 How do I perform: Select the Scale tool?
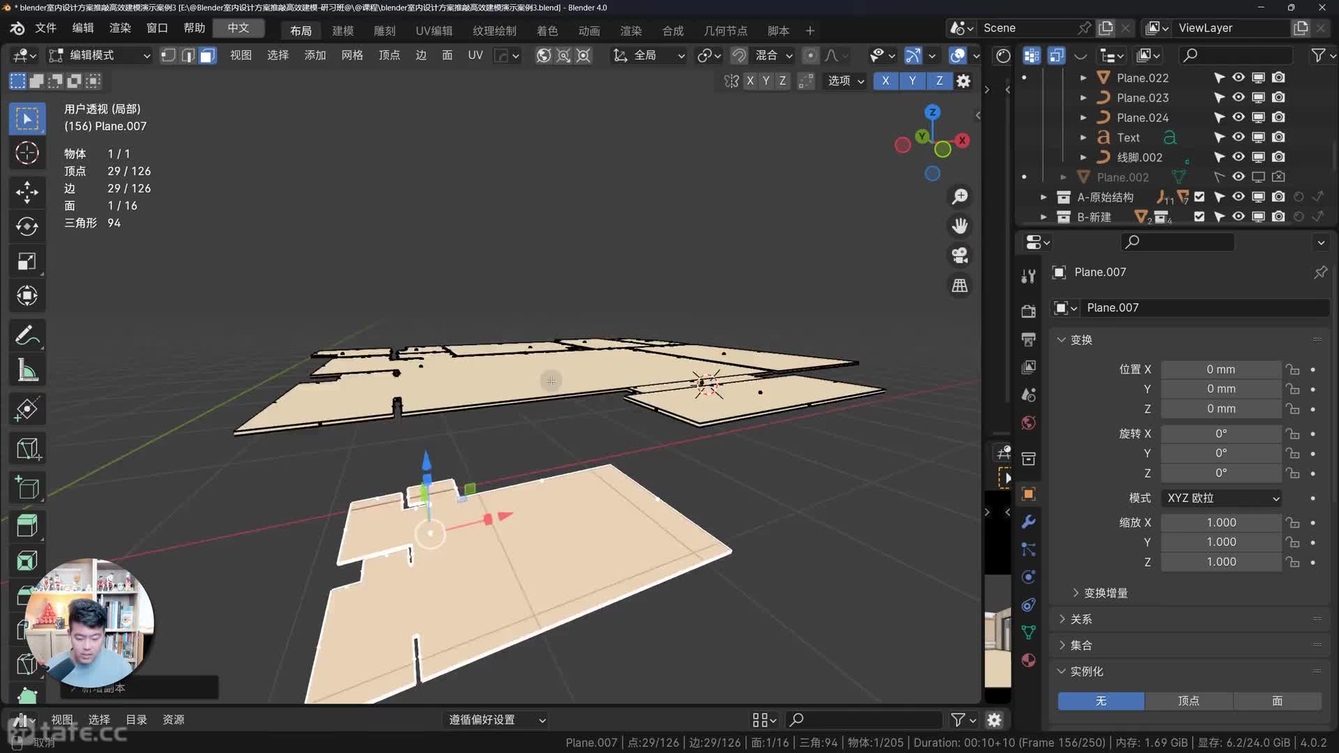tap(27, 261)
